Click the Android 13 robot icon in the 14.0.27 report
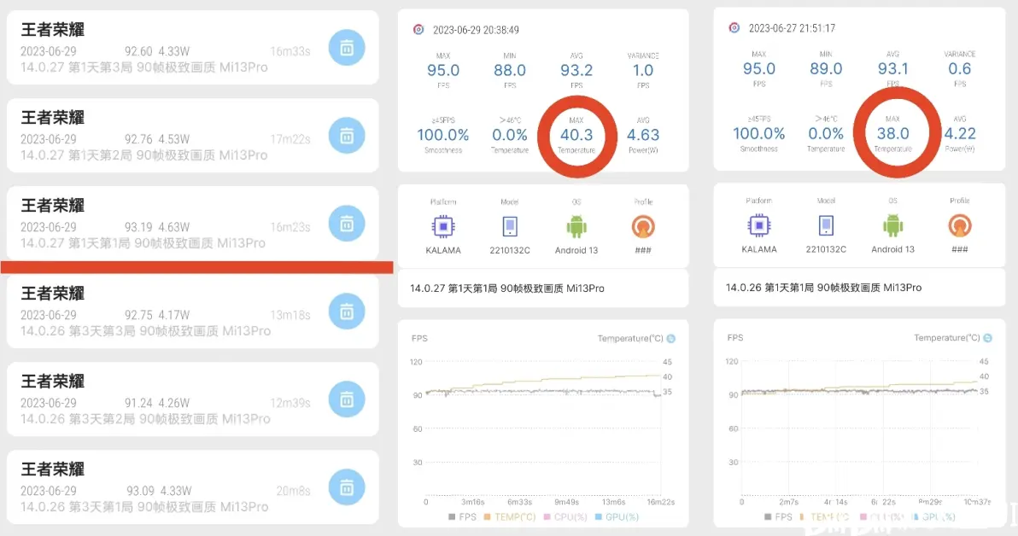The image size is (1018, 536). pyautogui.click(x=576, y=226)
